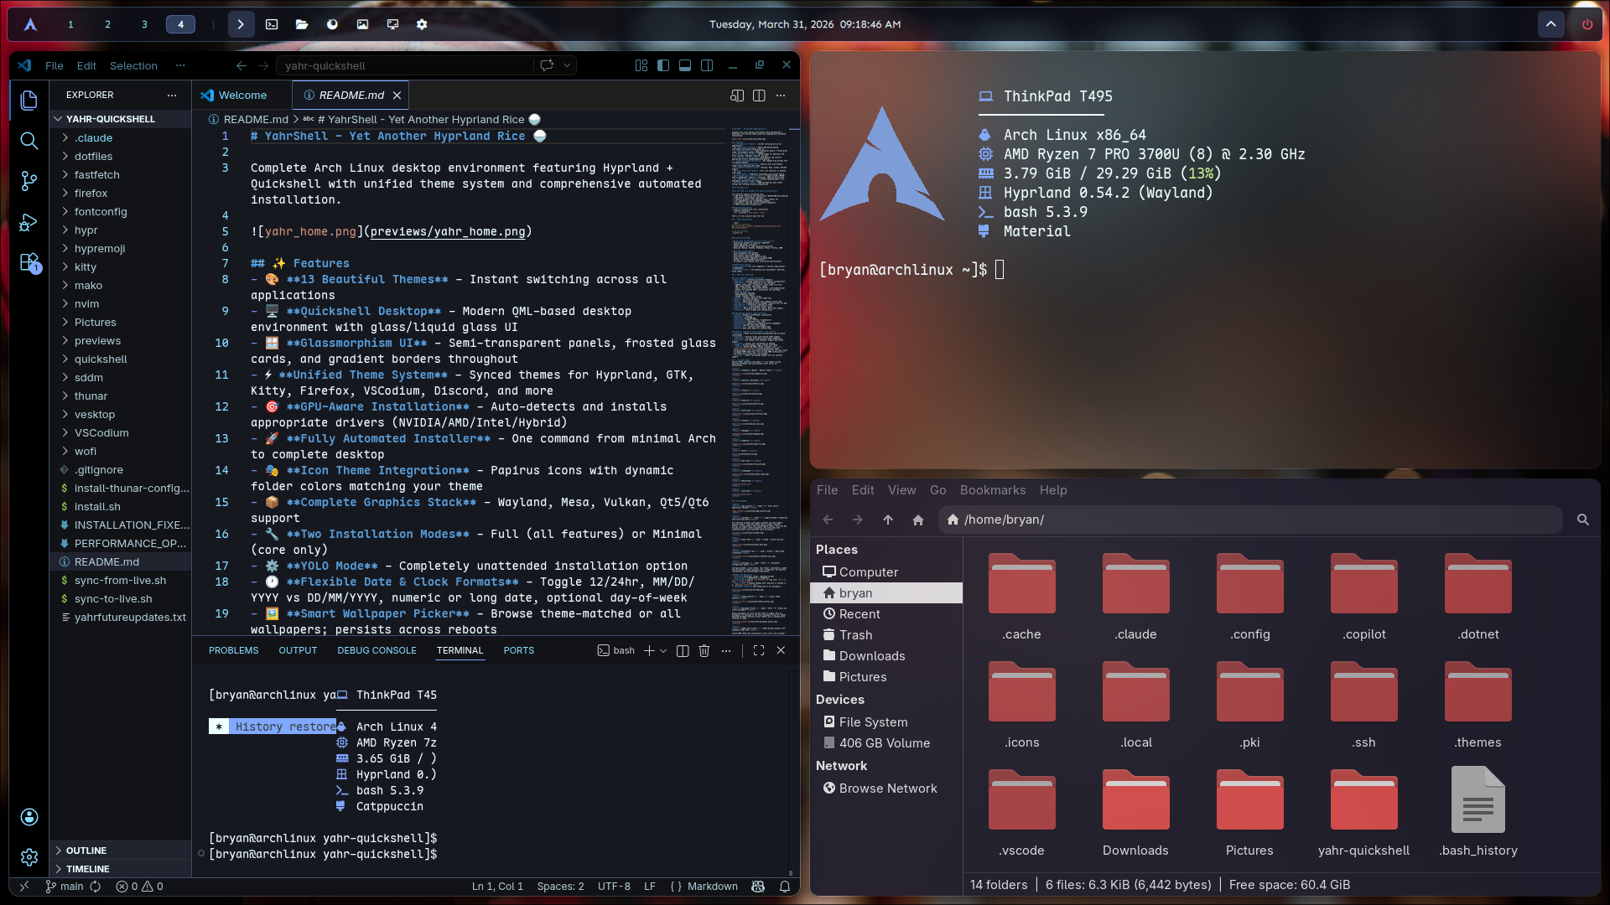
Task: Switch to the Welcome editor tab
Action: [x=241, y=96]
